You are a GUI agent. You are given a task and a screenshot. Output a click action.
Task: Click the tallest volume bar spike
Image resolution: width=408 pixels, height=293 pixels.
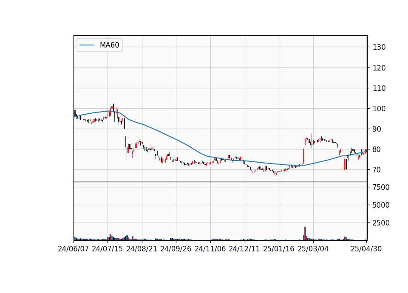[x=305, y=234]
